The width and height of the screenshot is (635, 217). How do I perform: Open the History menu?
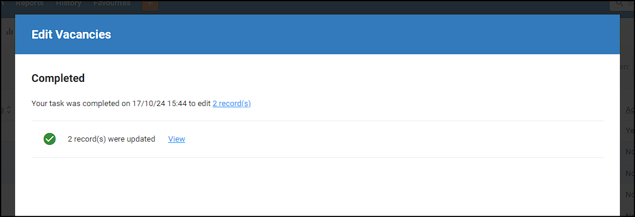pos(68,4)
